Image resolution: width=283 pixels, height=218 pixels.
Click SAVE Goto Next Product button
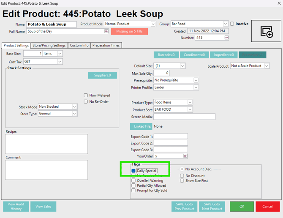coord(212,206)
